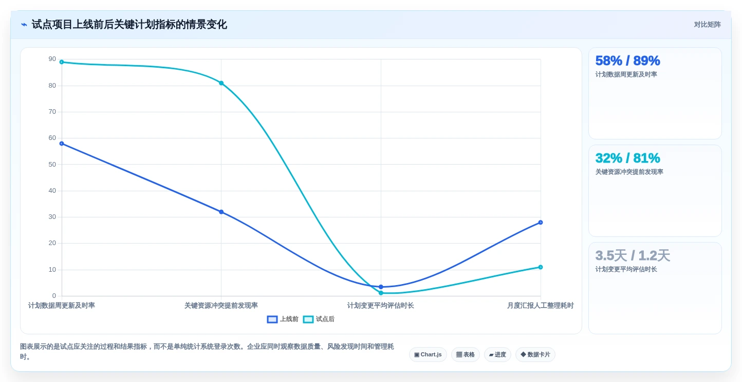Screen dimensions: 742x382
Task: Click the 计划变更平均评估时长 caption in the third card
Action: pos(626,269)
